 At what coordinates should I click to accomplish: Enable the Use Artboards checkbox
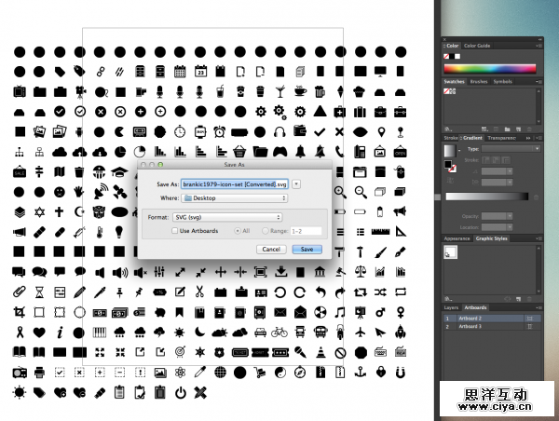174,230
